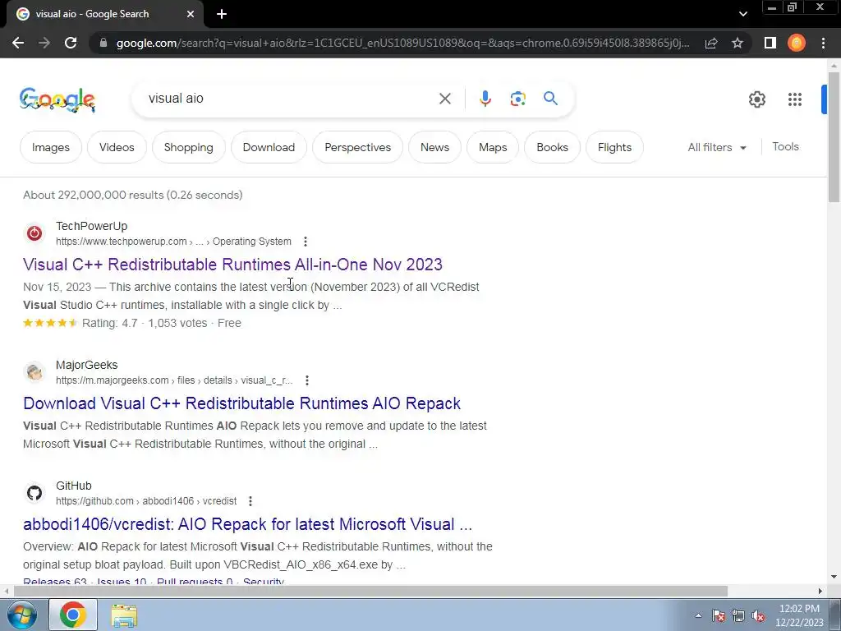Open the taskbar clock and date
The height and width of the screenshot is (631, 841).
coord(799,615)
